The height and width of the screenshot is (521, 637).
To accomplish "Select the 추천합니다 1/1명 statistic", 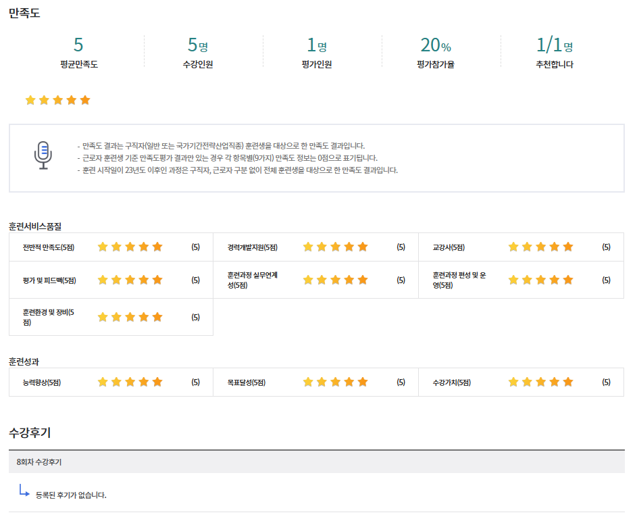I will click(x=555, y=53).
